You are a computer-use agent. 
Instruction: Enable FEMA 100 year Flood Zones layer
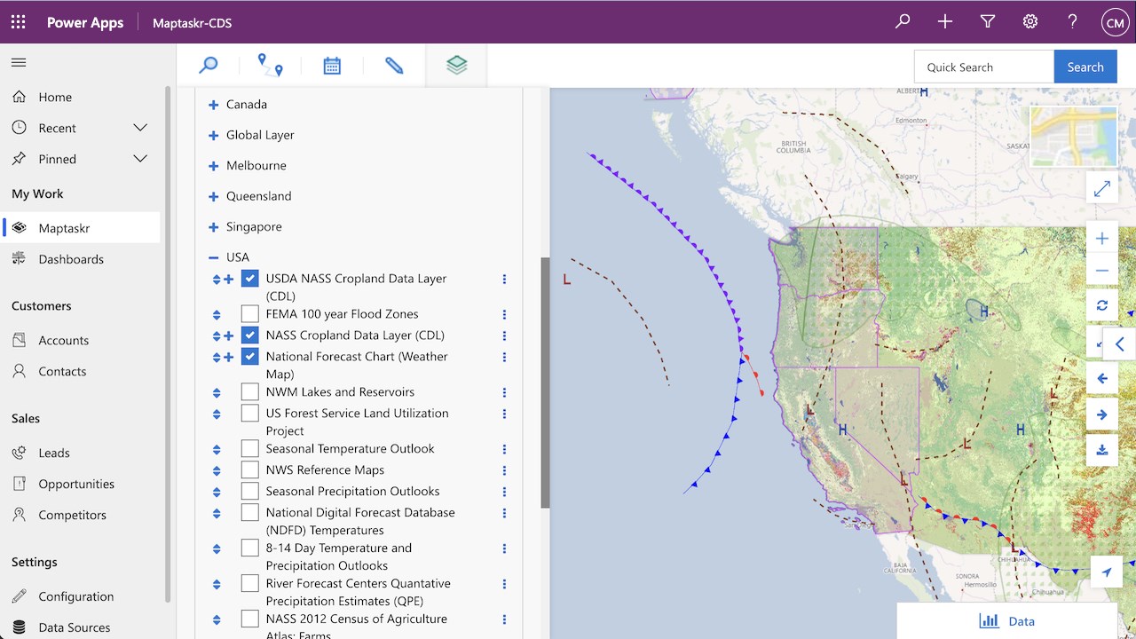click(249, 314)
